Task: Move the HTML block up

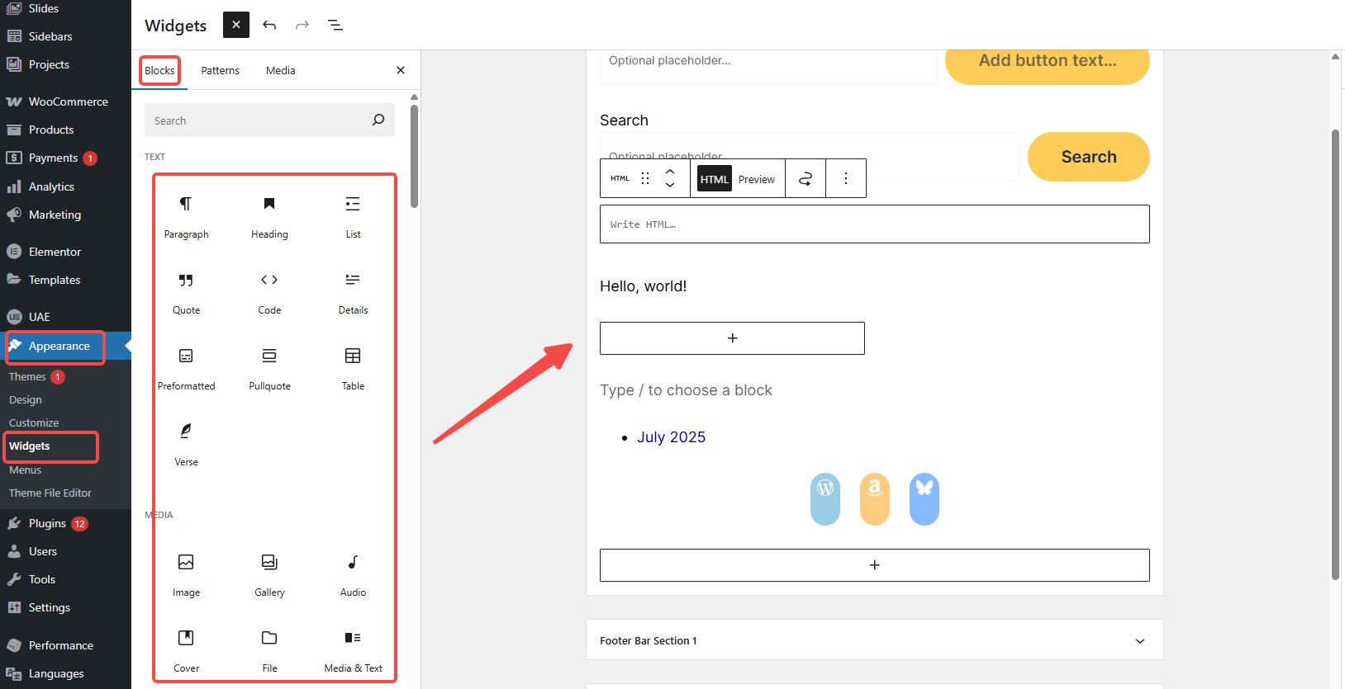Action: tap(670, 172)
